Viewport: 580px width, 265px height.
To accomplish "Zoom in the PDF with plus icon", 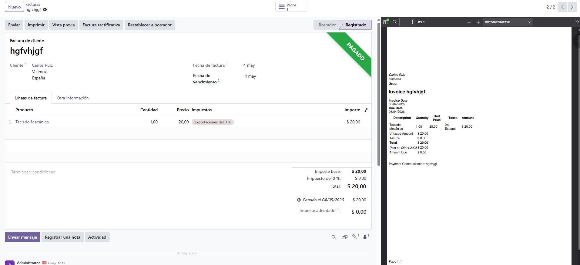I will click(478, 22).
